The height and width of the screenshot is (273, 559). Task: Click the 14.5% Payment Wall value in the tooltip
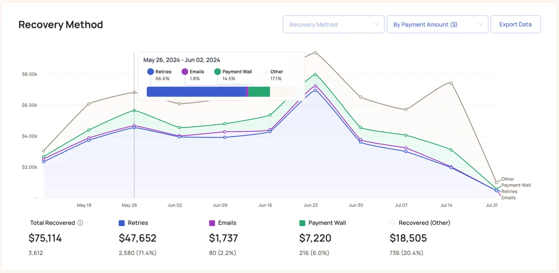tap(229, 79)
